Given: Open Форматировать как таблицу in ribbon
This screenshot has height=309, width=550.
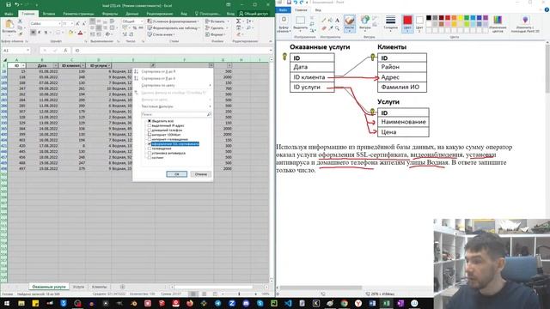Looking at the screenshot, I should 174,27.
